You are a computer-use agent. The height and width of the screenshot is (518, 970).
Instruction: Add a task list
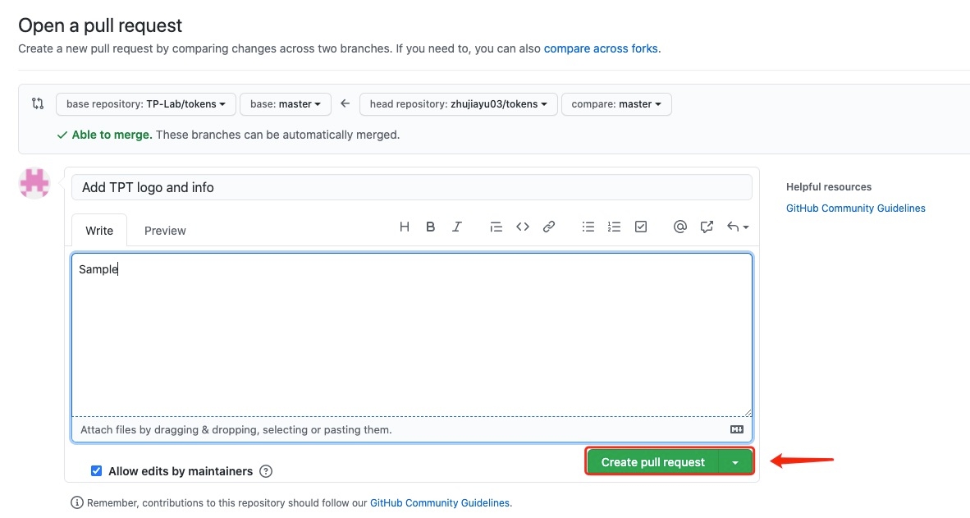click(x=641, y=227)
